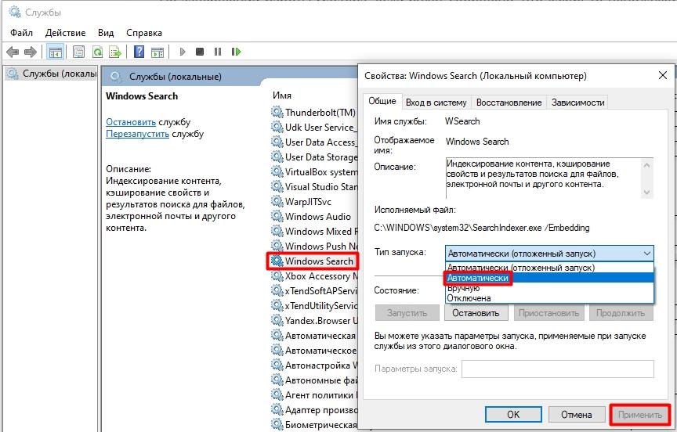Select the User Data Access gear icon
The image size is (677, 432).
tap(277, 142)
